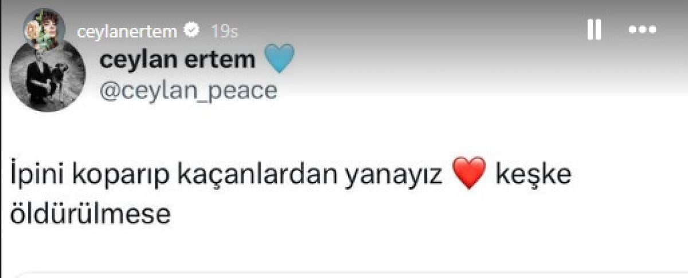
Task: Open the three-dot more options menu
Action: 642,30
